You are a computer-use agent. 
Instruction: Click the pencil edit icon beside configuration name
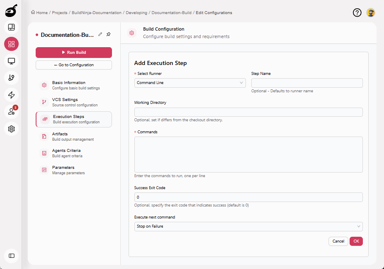tap(100, 34)
